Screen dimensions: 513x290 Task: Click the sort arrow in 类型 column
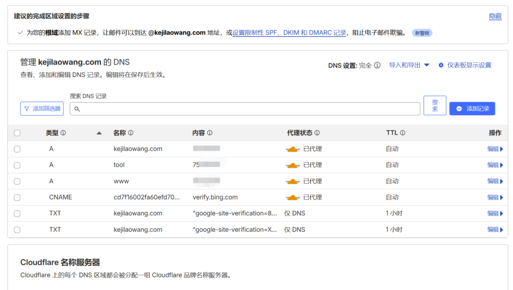(x=99, y=133)
